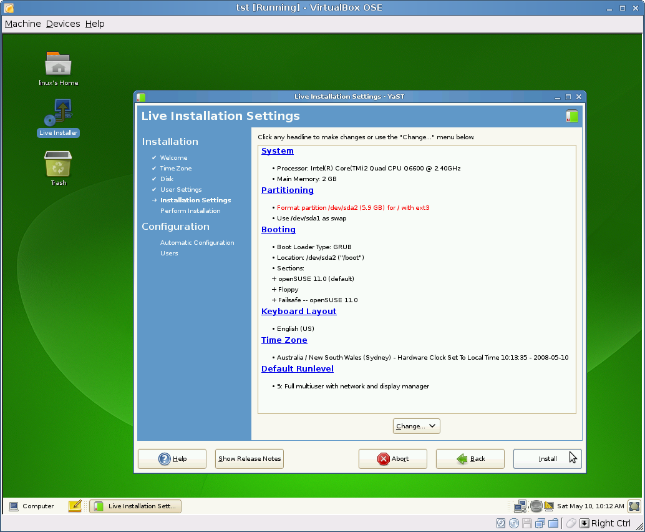
Task: Go Back to the previous installer step
Action: (x=470, y=458)
